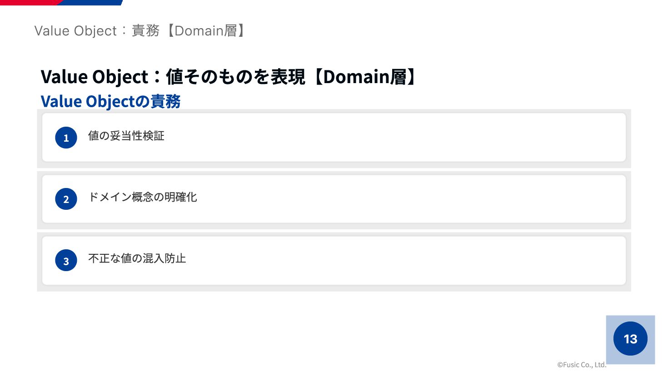Click the blue number 1 circle
This screenshot has height=376, width=668.
(x=66, y=138)
